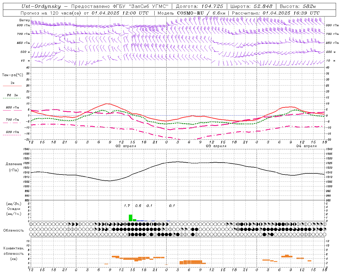Click the "0.6" precipitation amount value
Viewport: 340px width, 272px height.
pyautogui.click(x=138, y=206)
